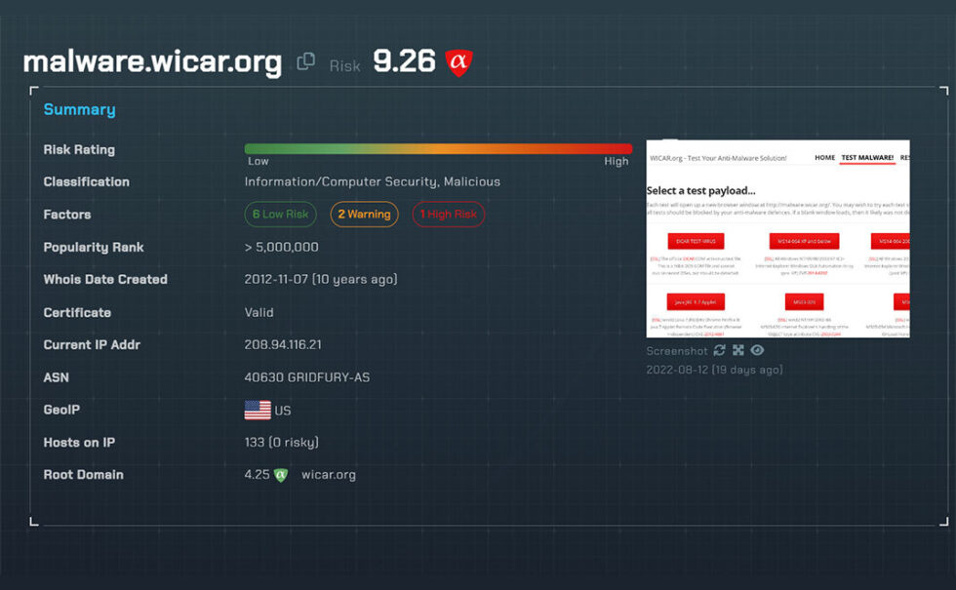Click the red alpha risk shield badge
The width and height of the screenshot is (956, 590).
point(458,61)
